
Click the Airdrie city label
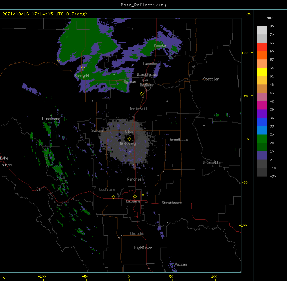134,179
